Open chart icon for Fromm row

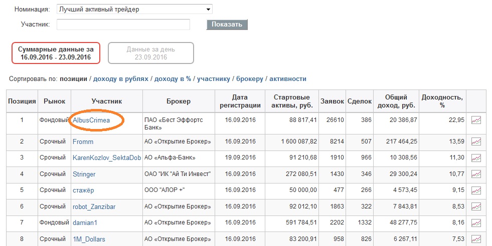(476, 142)
